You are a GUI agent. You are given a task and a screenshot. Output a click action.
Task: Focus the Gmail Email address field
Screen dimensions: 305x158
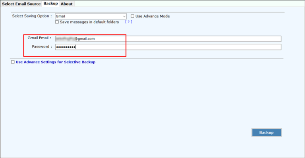(168, 39)
